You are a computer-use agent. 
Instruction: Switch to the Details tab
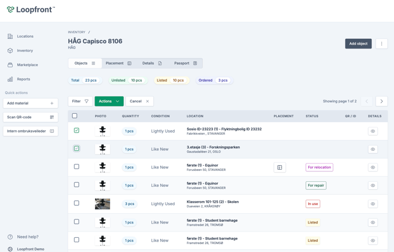pyautogui.click(x=152, y=63)
